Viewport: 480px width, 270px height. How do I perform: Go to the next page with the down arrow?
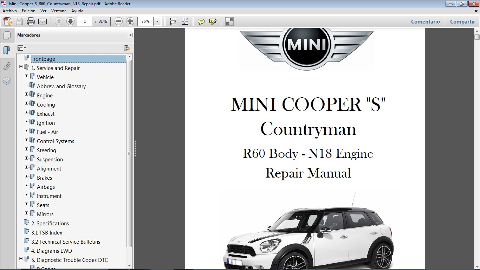click(x=70, y=21)
